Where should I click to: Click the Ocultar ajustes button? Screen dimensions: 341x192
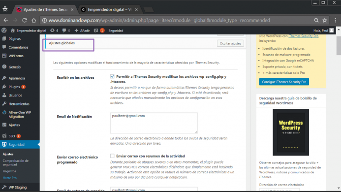pos(230,43)
